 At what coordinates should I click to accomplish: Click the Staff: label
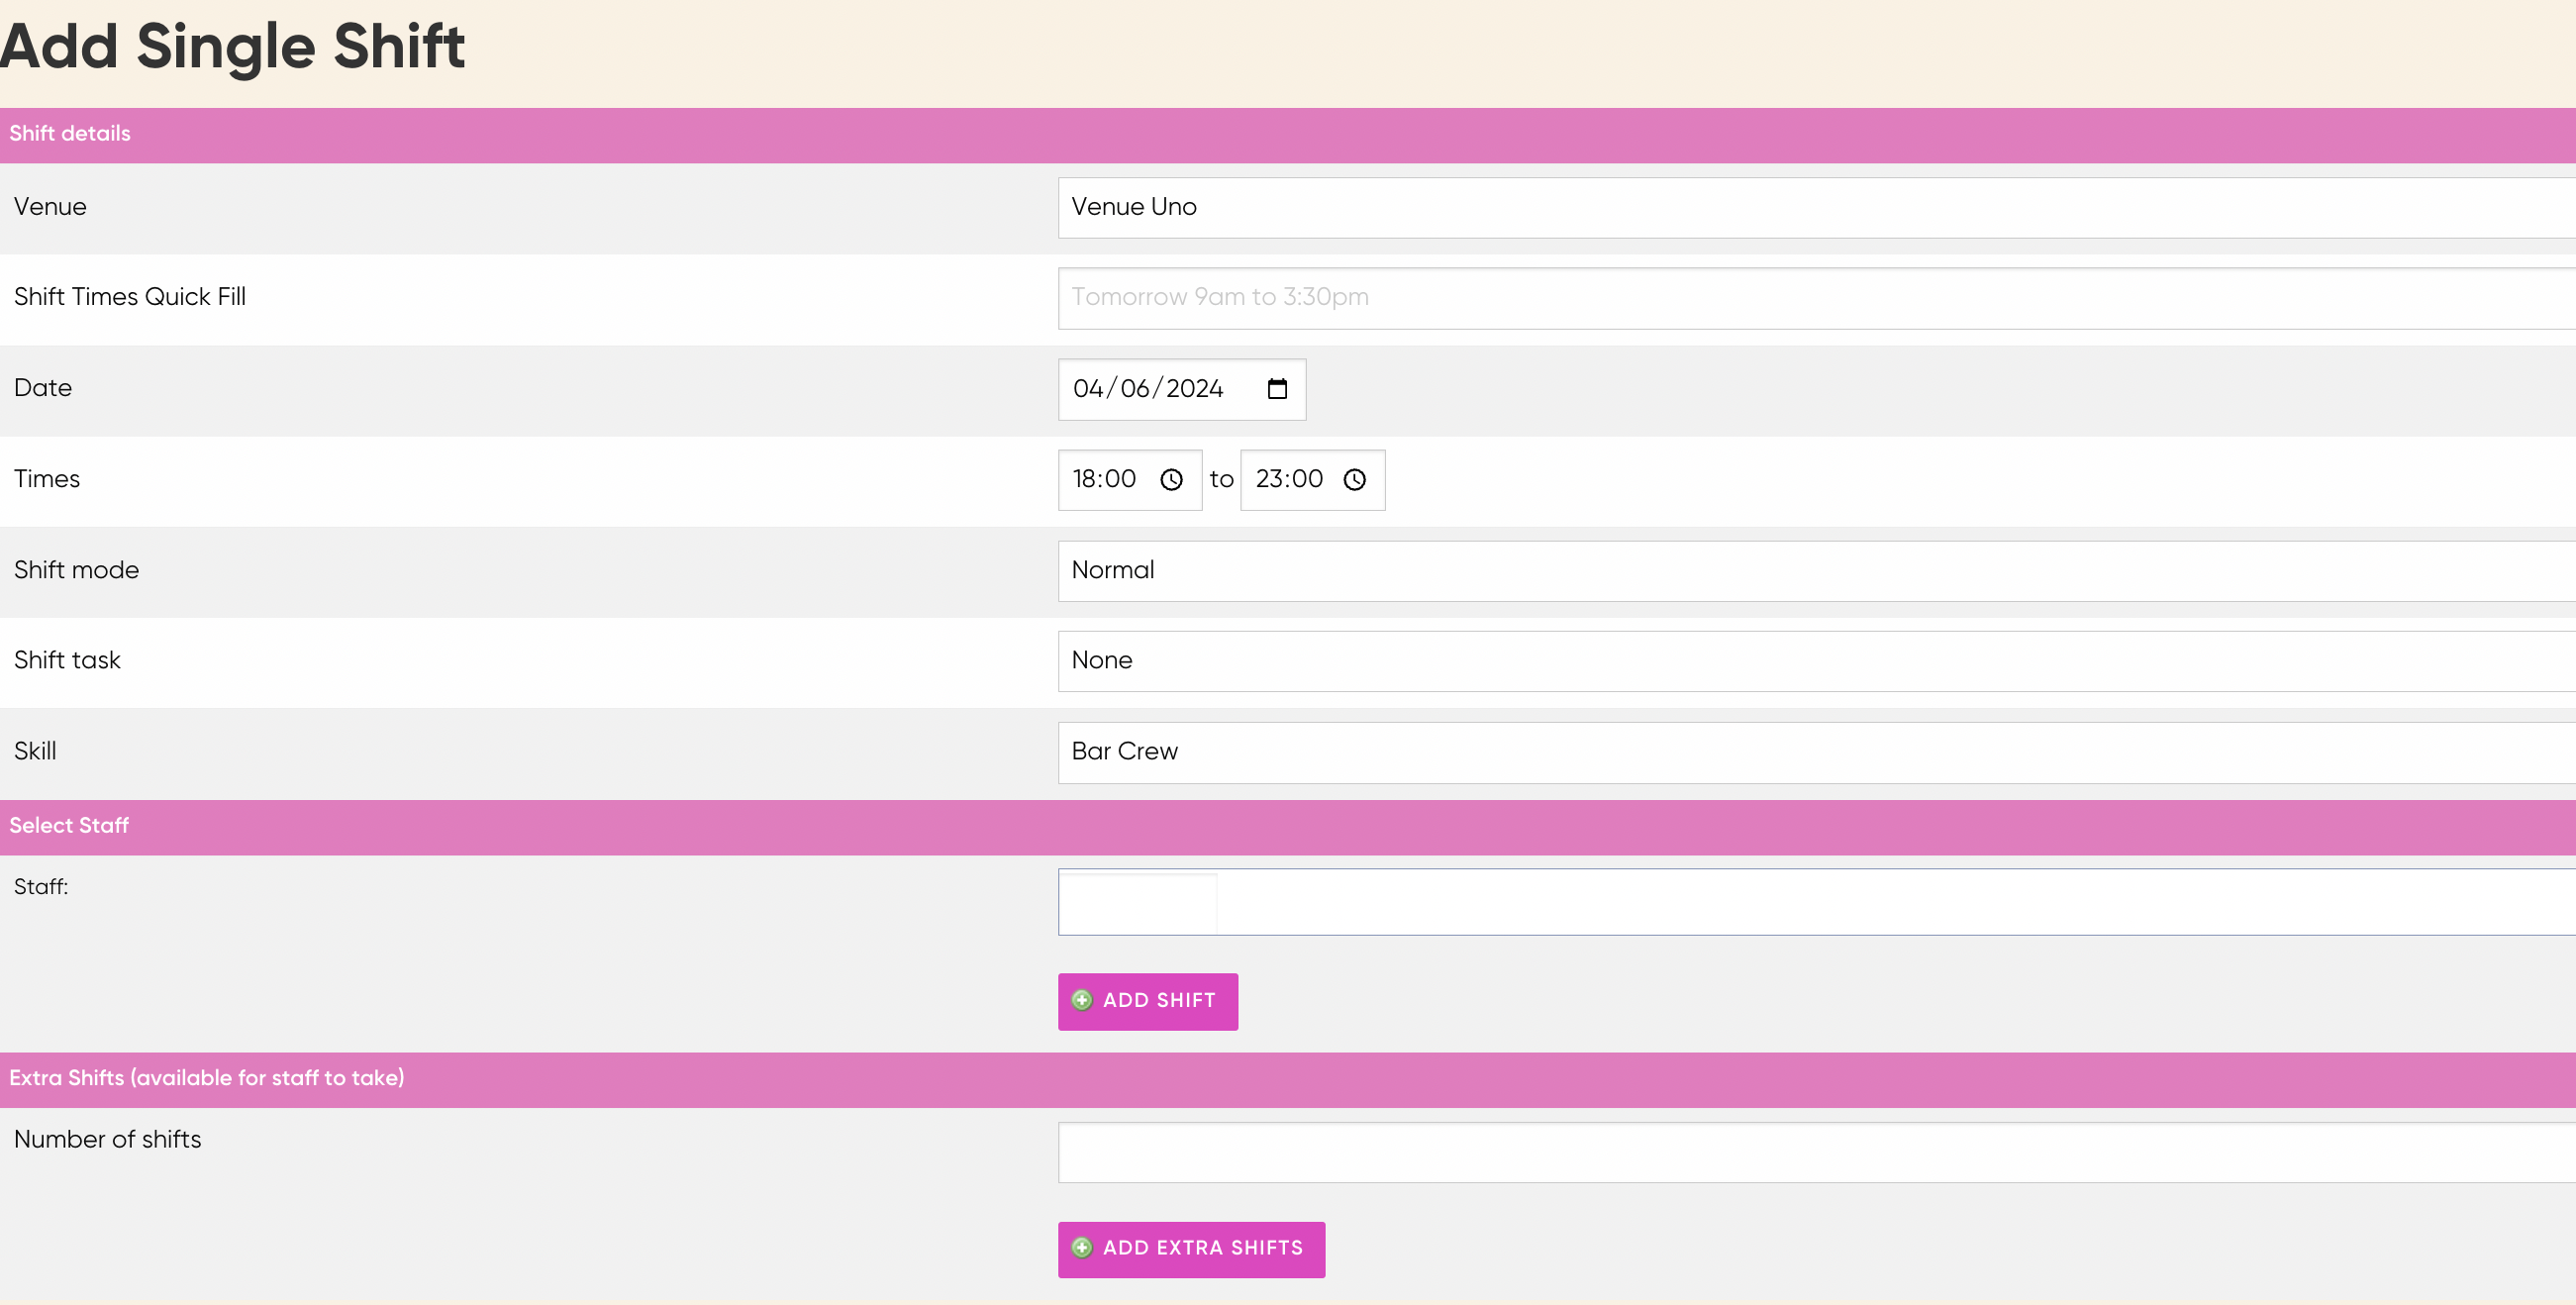pos(41,887)
